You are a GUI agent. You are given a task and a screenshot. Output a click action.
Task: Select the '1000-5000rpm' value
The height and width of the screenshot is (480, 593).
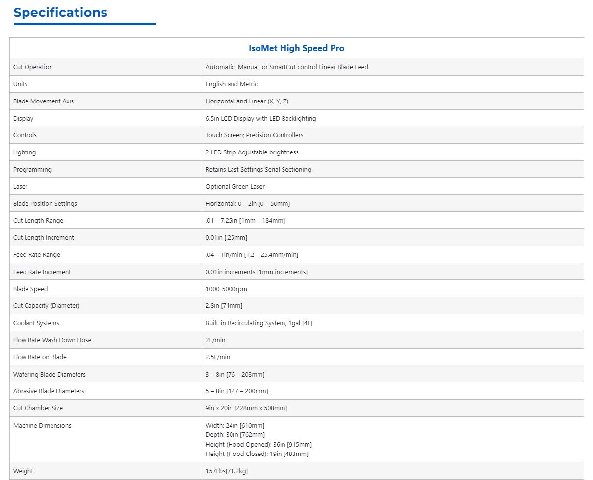point(227,289)
